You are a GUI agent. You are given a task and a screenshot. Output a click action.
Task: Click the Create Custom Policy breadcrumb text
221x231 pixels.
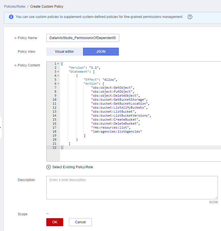click(47, 7)
